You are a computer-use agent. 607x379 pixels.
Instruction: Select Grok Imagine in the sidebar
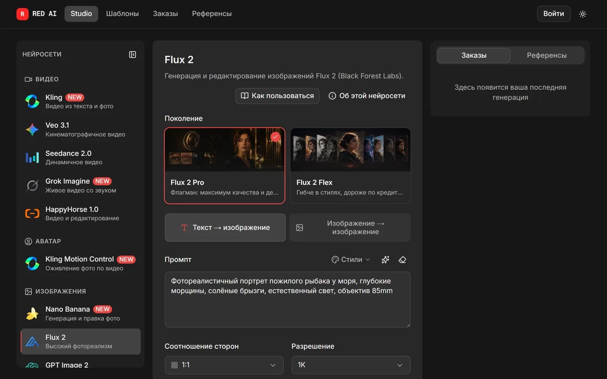click(x=81, y=185)
